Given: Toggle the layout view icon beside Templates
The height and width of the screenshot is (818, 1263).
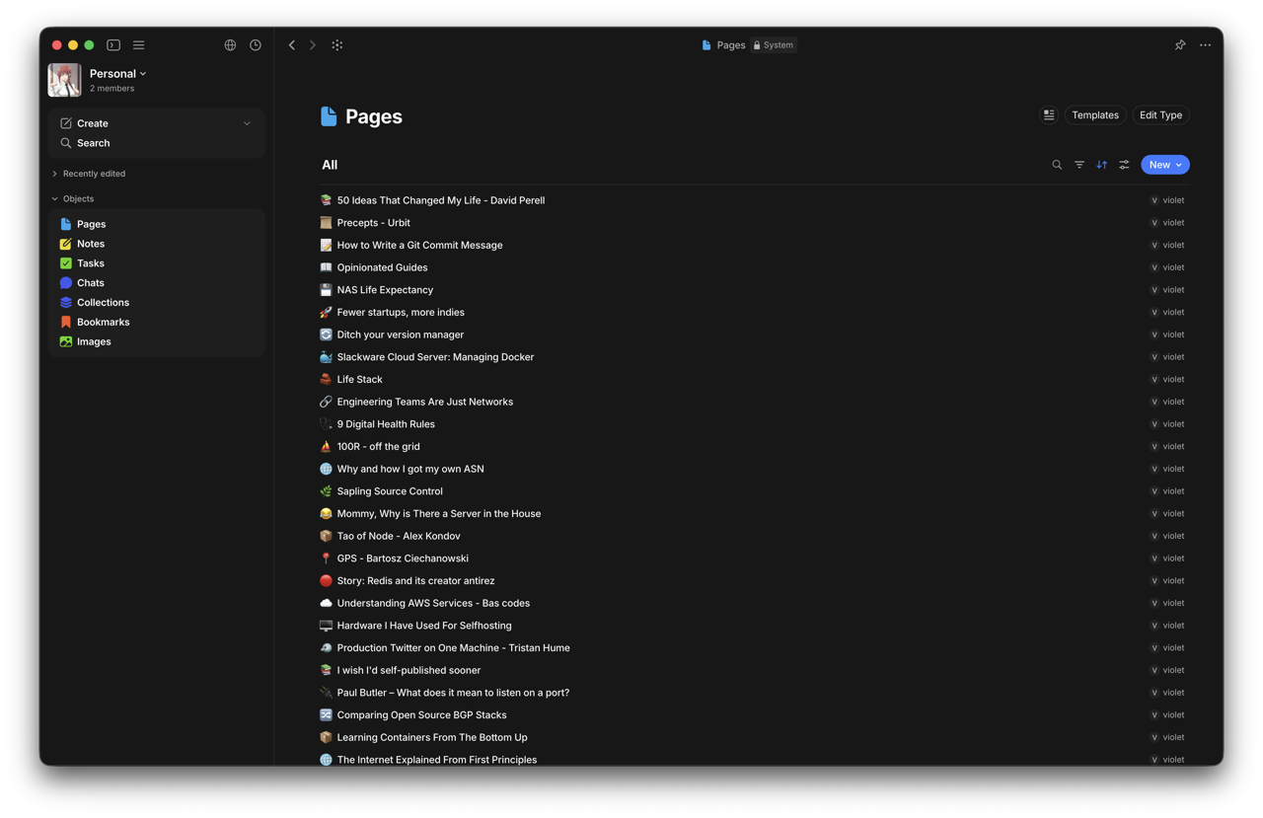Looking at the screenshot, I should point(1049,115).
